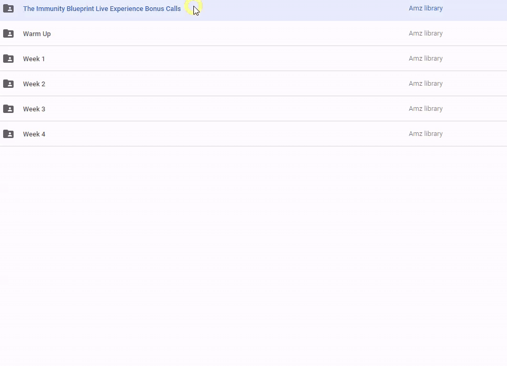
Task: Choose the Week 3 folder name
Action: (34, 109)
